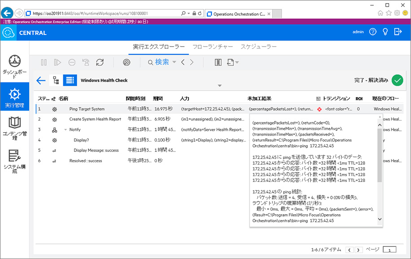Click the page number input field
The image size is (411, 259).
click(x=389, y=250)
